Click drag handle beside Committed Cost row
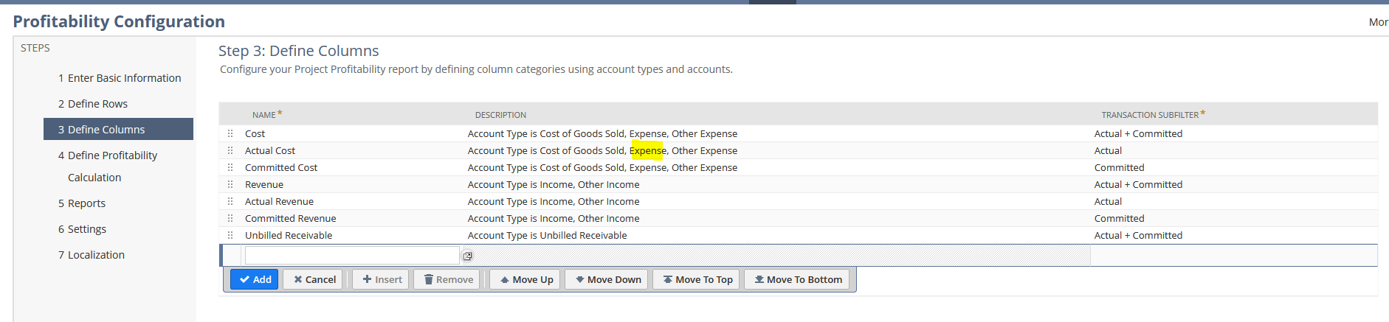 point(230,167)
